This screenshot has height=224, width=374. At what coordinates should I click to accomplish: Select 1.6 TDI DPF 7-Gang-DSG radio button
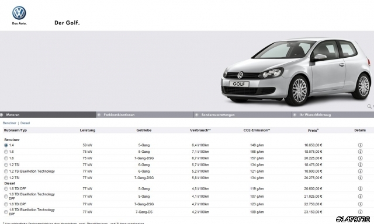pyautogui.click(x=6, y=204)
